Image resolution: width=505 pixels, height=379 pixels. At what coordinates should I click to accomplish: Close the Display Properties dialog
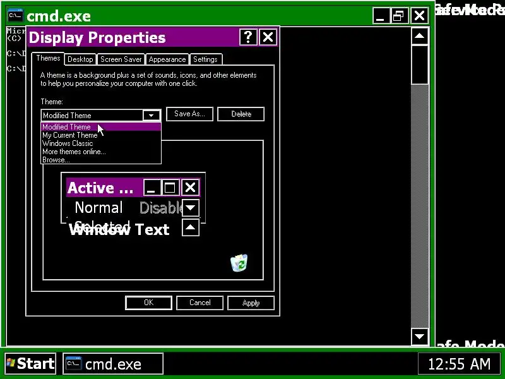coord(268,37)
